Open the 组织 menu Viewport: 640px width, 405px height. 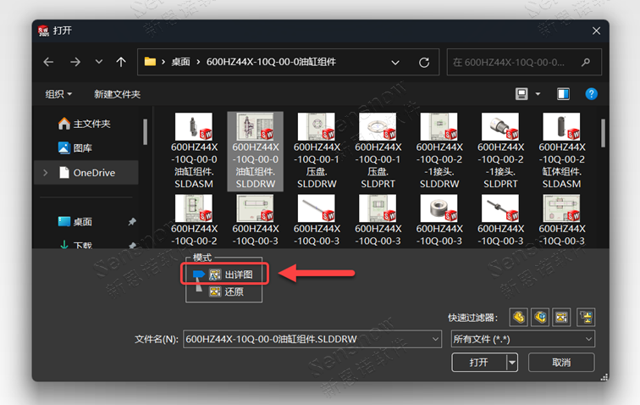pyautogui.click(x=58, y=94)
